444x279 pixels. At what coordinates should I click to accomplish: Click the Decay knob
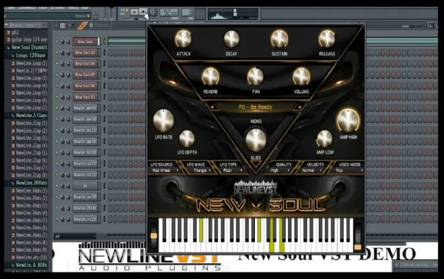pyautogui.click(x=231, y=38)
